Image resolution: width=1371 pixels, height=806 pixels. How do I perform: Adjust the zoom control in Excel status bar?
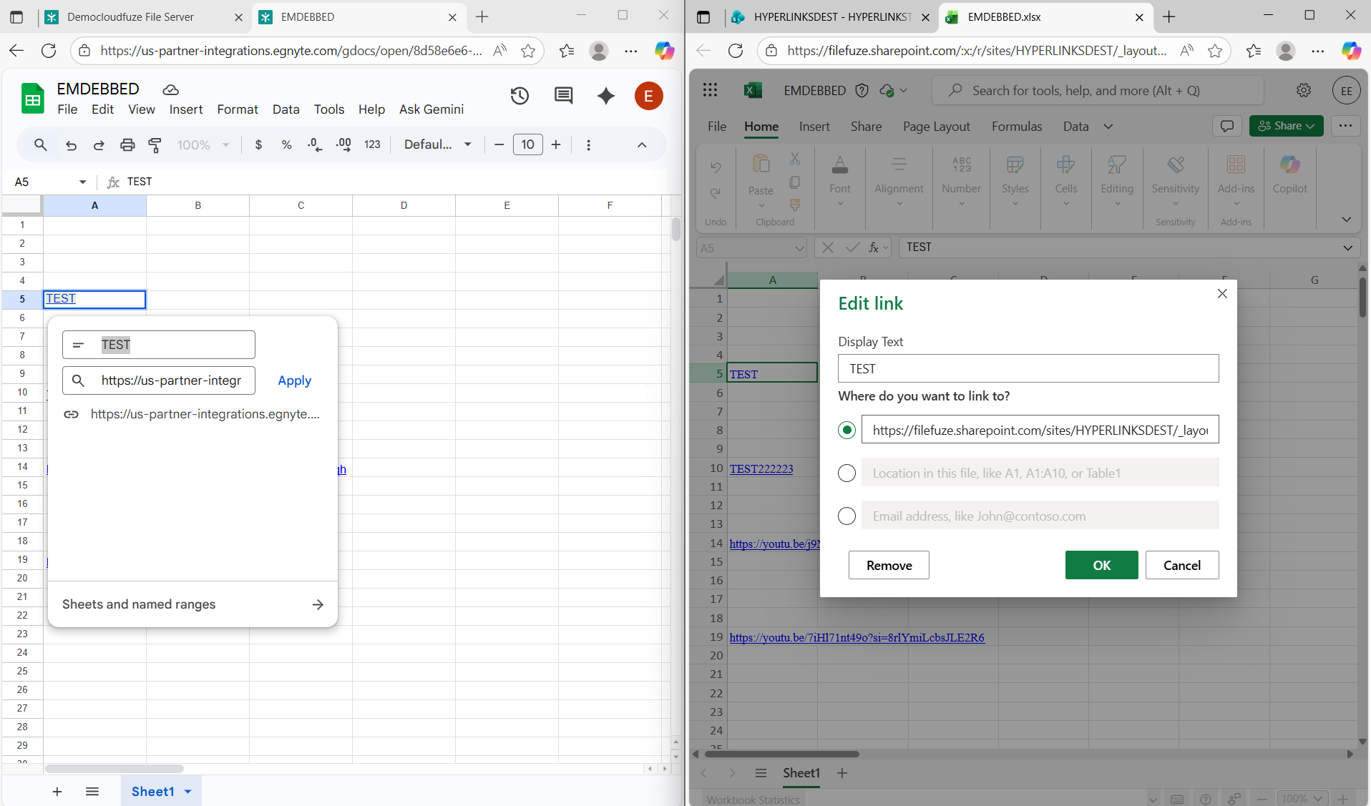[1301, 798]
